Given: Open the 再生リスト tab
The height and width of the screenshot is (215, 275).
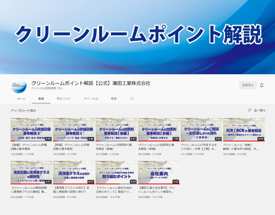Looking at the screenshot, I should tap(64, 98).
